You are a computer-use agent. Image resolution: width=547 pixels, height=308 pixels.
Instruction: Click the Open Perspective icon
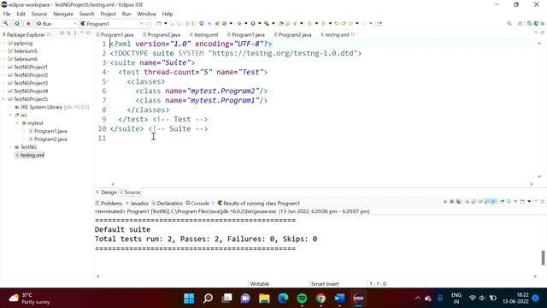(x=521, y=23)
